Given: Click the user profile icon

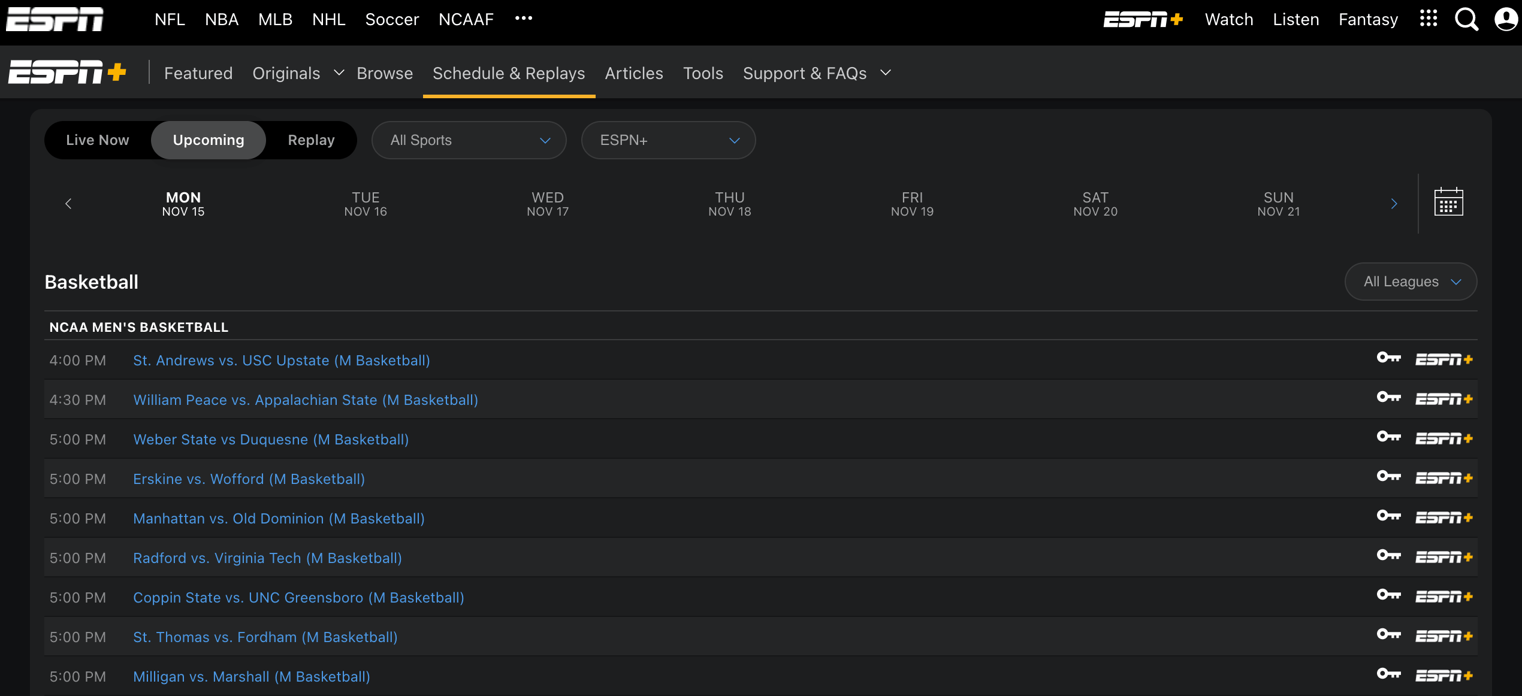Looking at the screenshot, I should point(1506,19).
